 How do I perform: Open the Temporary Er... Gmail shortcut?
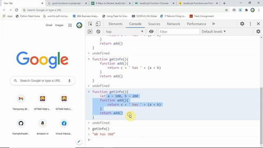21,102
